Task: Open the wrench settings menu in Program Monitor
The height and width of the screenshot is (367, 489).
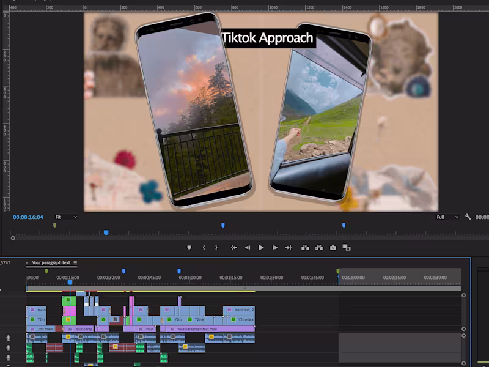Action: 468,217
